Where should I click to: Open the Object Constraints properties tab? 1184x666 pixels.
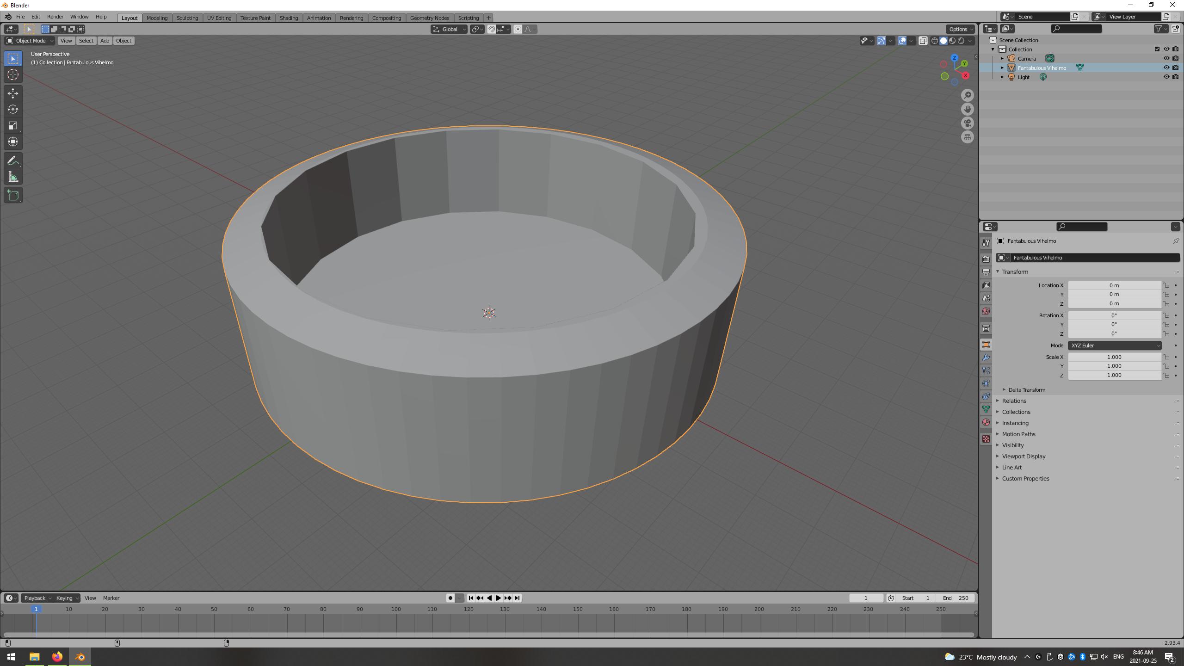[986, 396]
